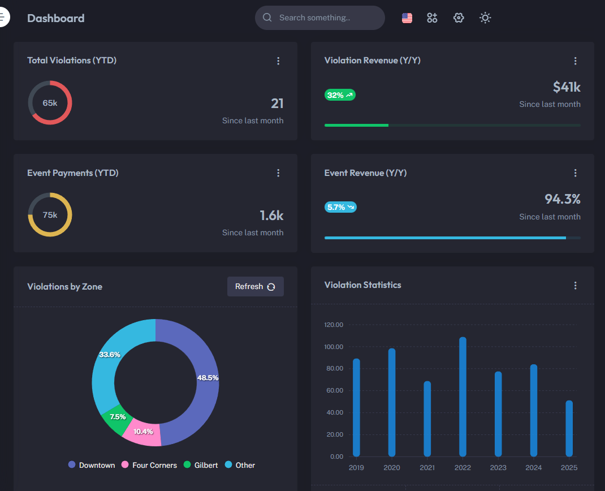Toggle light theme with the sun icon
Viewport: 605px width, 491px height.
(x=485, y=18)
